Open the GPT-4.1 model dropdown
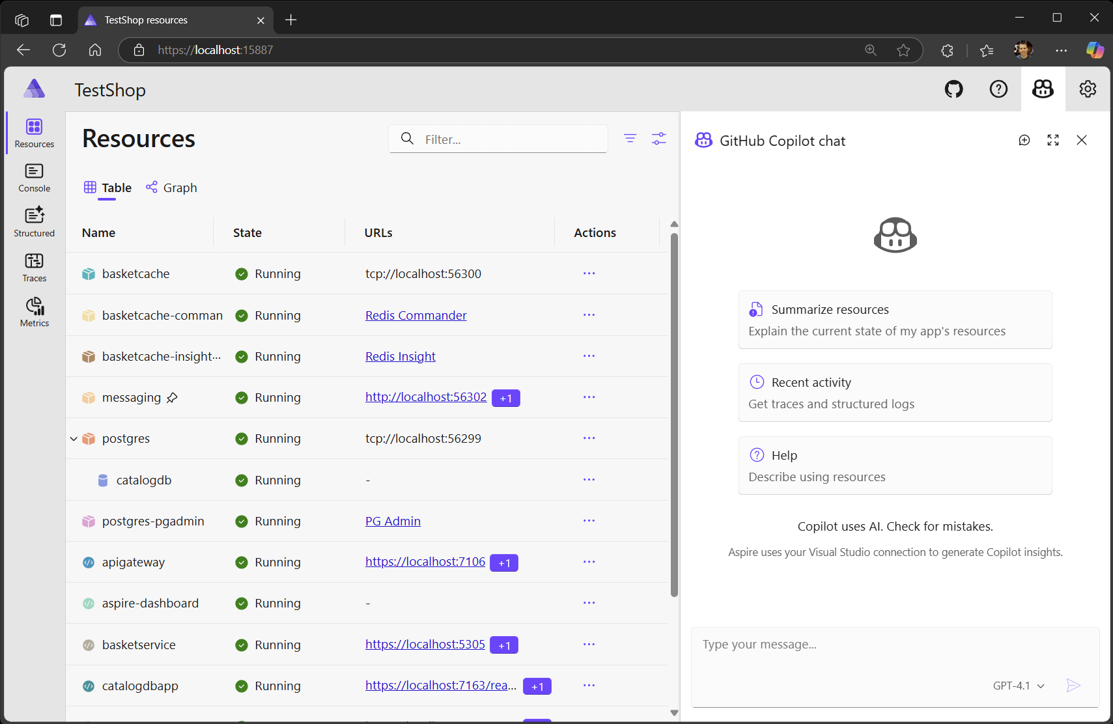The image size is (1113, 724). (x=1019, y=686)
